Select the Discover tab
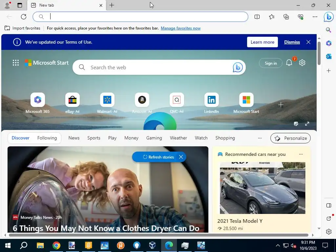336x252 pixels. [21, 138]
